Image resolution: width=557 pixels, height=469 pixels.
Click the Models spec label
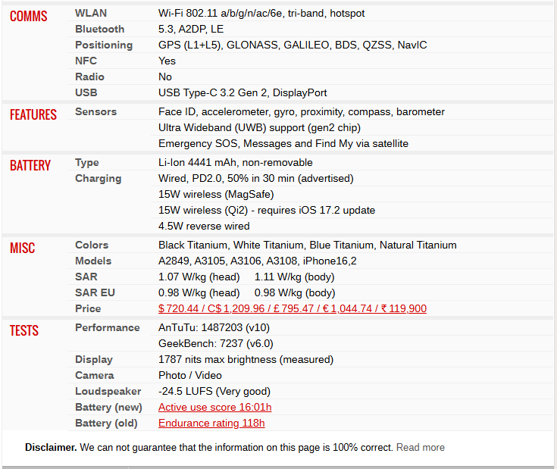point(93,261)
